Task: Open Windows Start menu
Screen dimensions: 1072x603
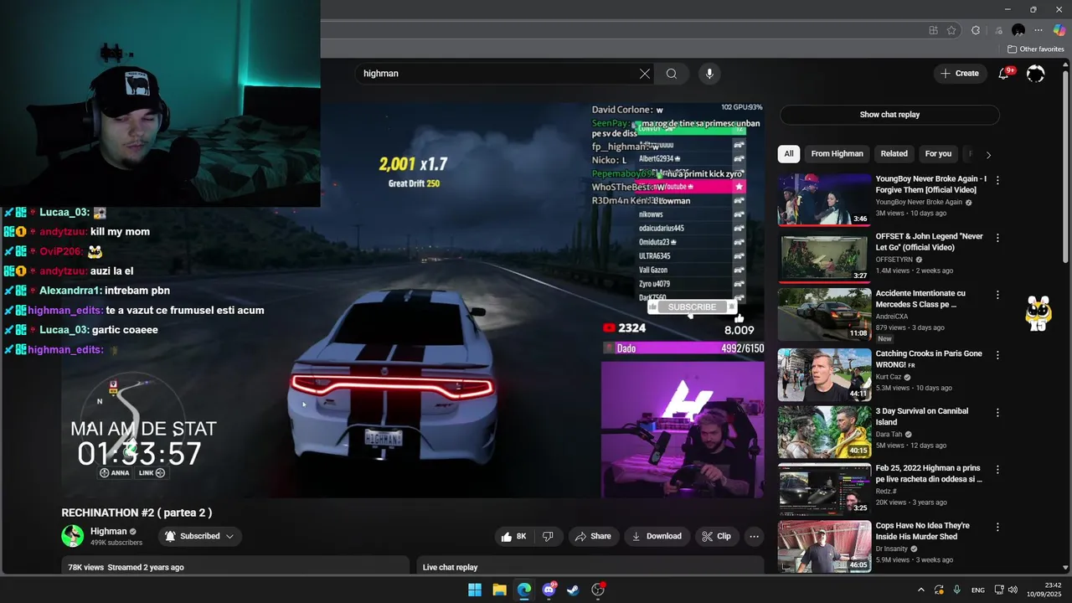Action: click(x=475, y=590)
